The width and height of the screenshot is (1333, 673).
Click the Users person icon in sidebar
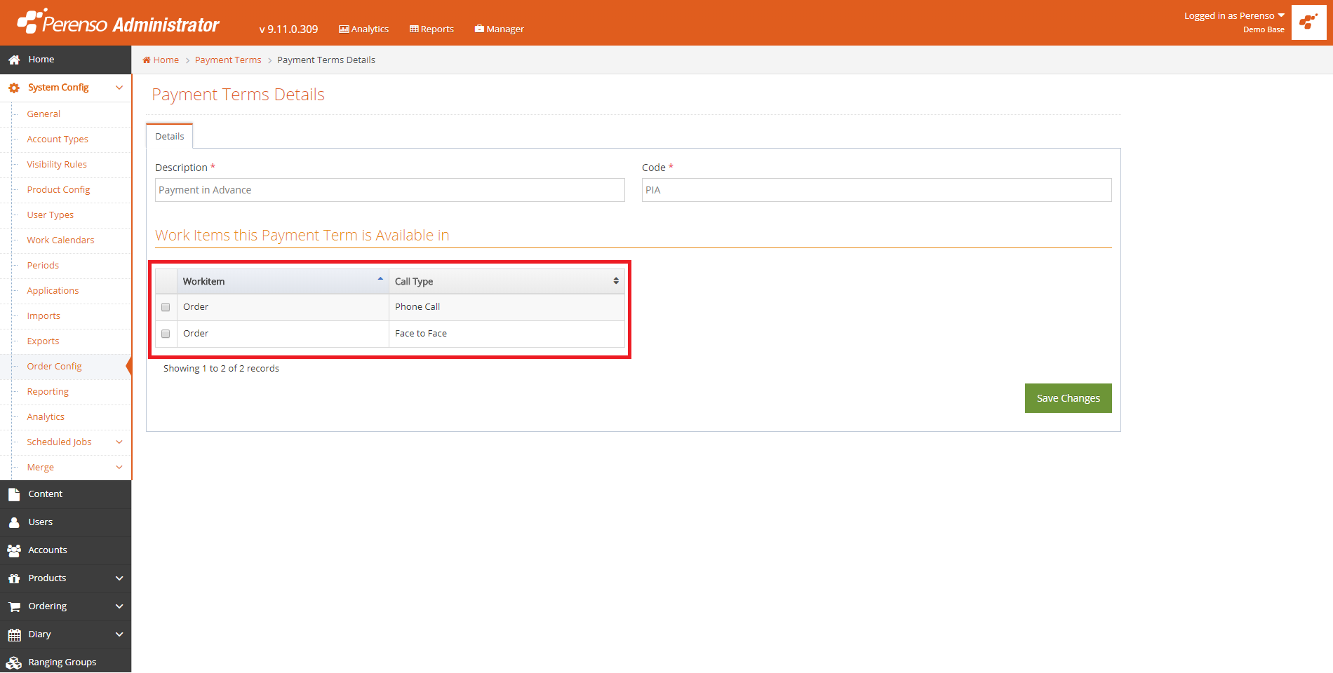point(14,522)
